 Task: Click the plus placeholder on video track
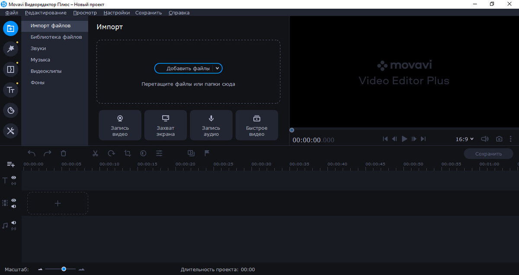(x=58, y=203)
